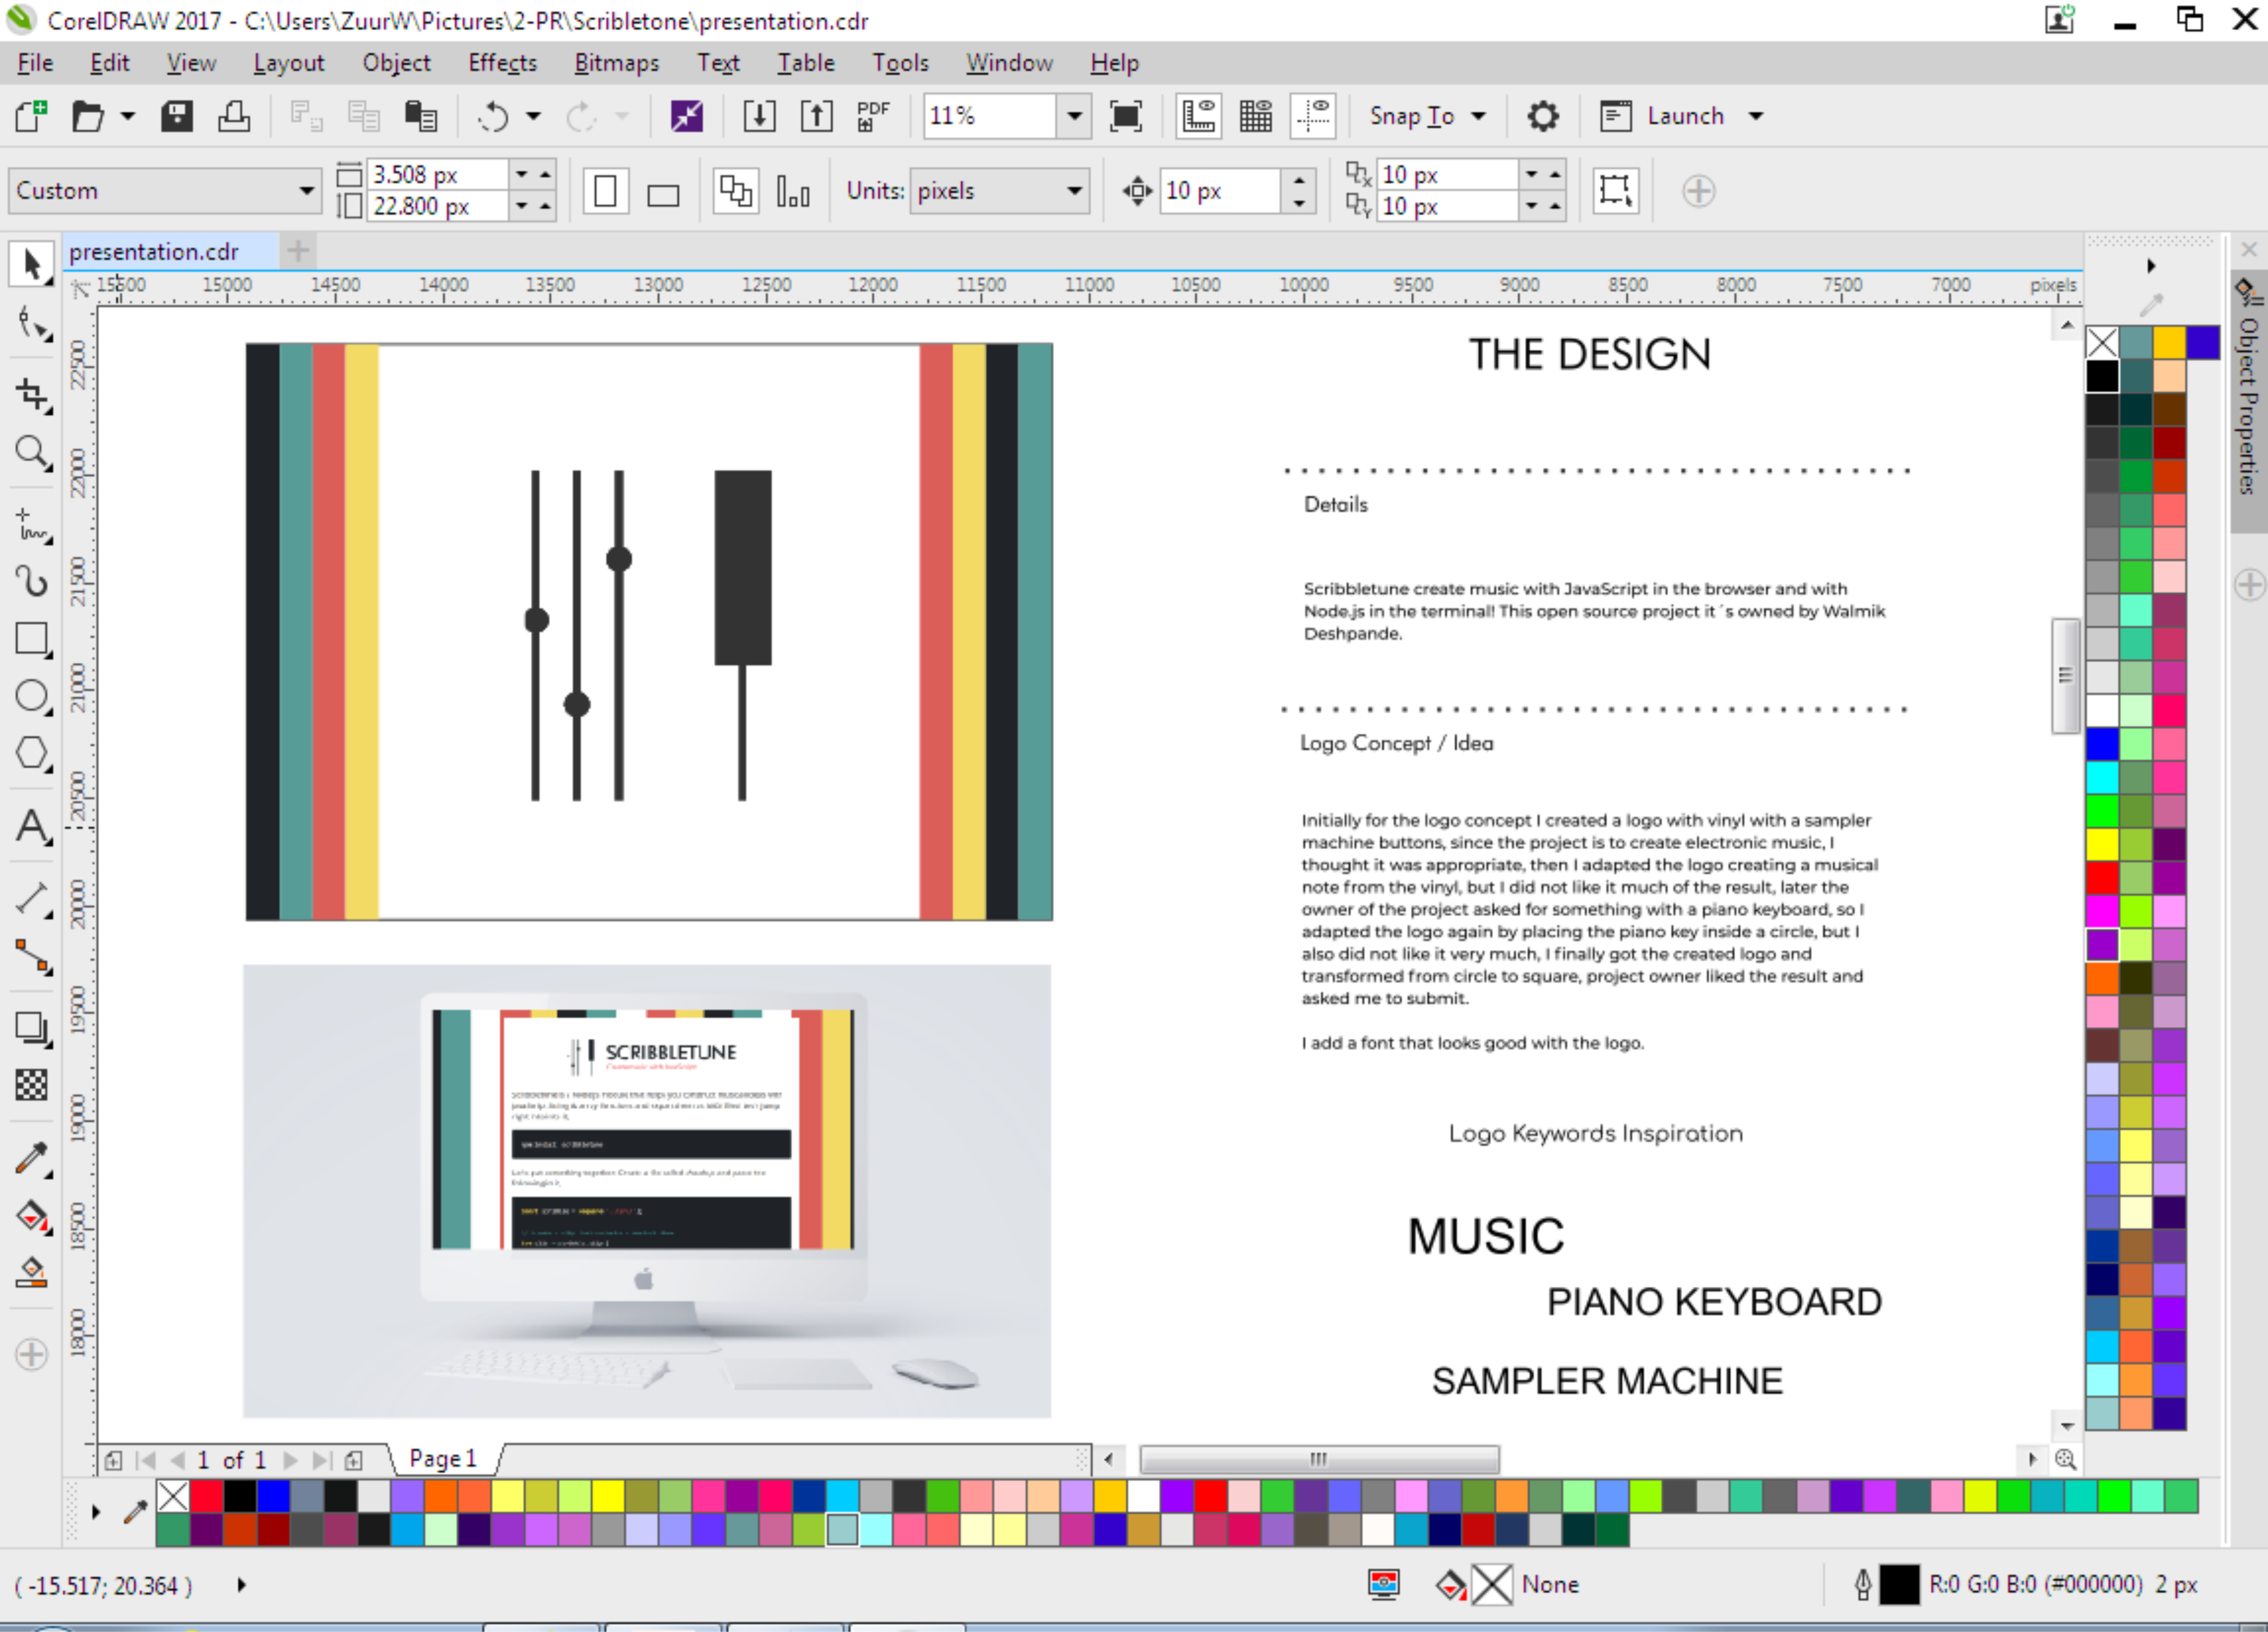Click the Full-screen preview icon

coord(1126,116)
